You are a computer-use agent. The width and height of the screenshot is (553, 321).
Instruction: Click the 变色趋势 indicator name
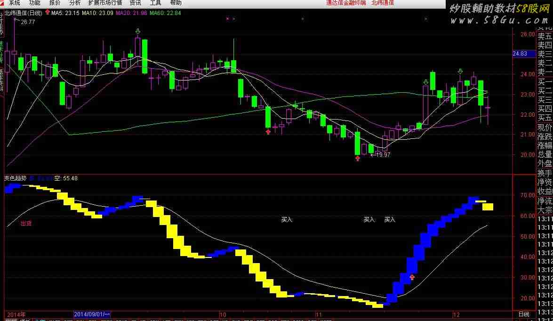pos(15,178)
